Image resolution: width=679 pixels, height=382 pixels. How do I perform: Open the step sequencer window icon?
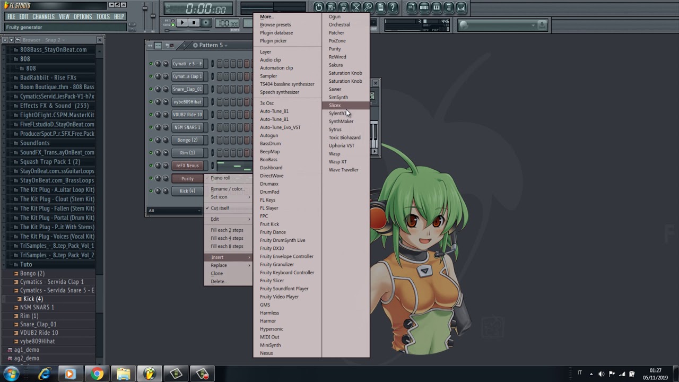pyautogui.click(x=424, y=7)
